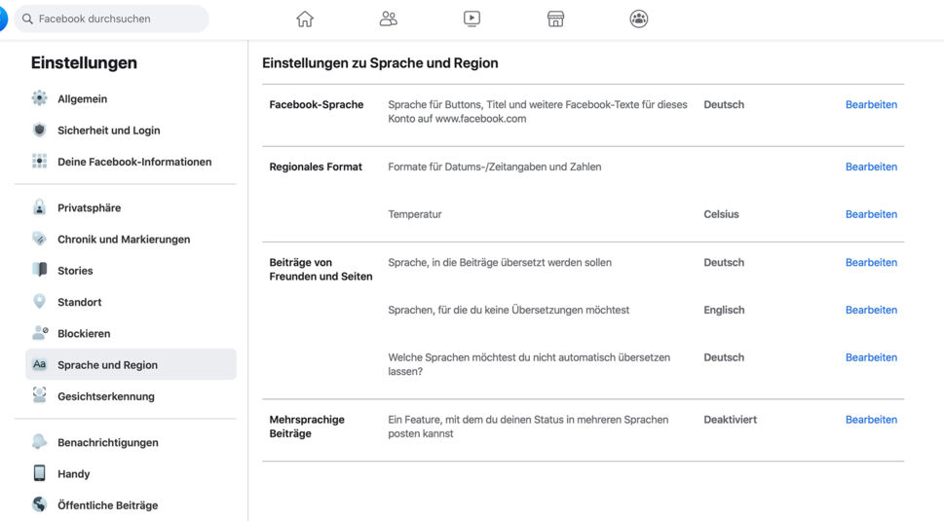Screen dimensions: 944x521
Task: Edit translation target language via Bearbeiten
Action: pos(871,262)
